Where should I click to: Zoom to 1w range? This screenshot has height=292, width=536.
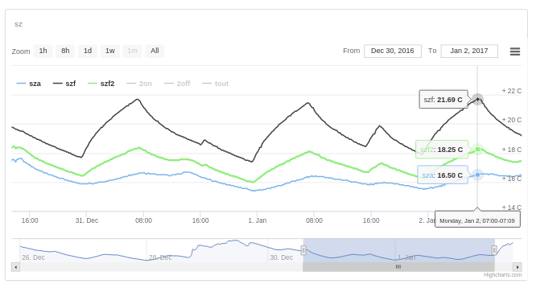109,51
